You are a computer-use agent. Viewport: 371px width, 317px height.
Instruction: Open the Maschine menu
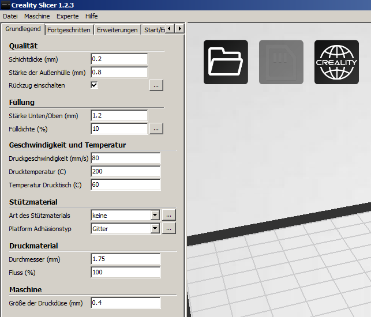coord(37,16)
